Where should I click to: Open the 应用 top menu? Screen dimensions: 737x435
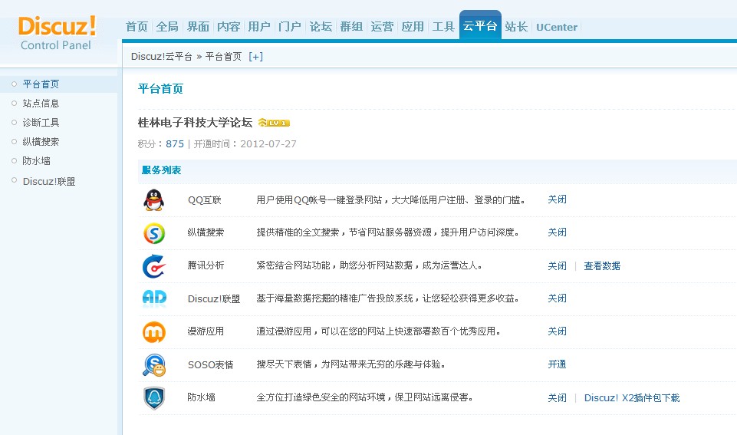pyautogui.click(x=413, y=27)
